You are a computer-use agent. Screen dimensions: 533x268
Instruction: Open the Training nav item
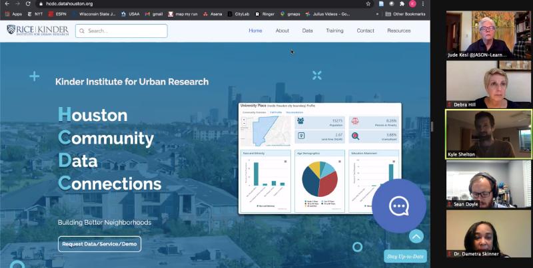click(334, 31)
